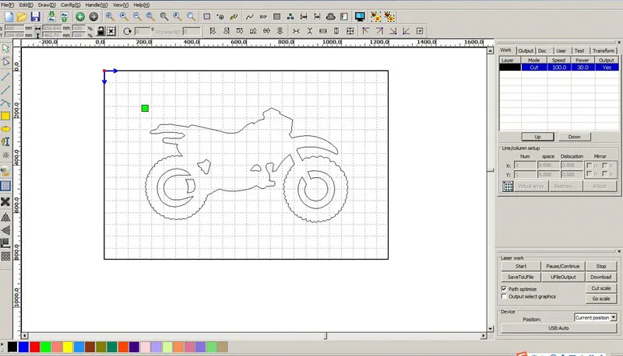Click the "Cut" mode cell in the layer table
This screenshot has height=356, width=623.
click(x=534, y=68)
